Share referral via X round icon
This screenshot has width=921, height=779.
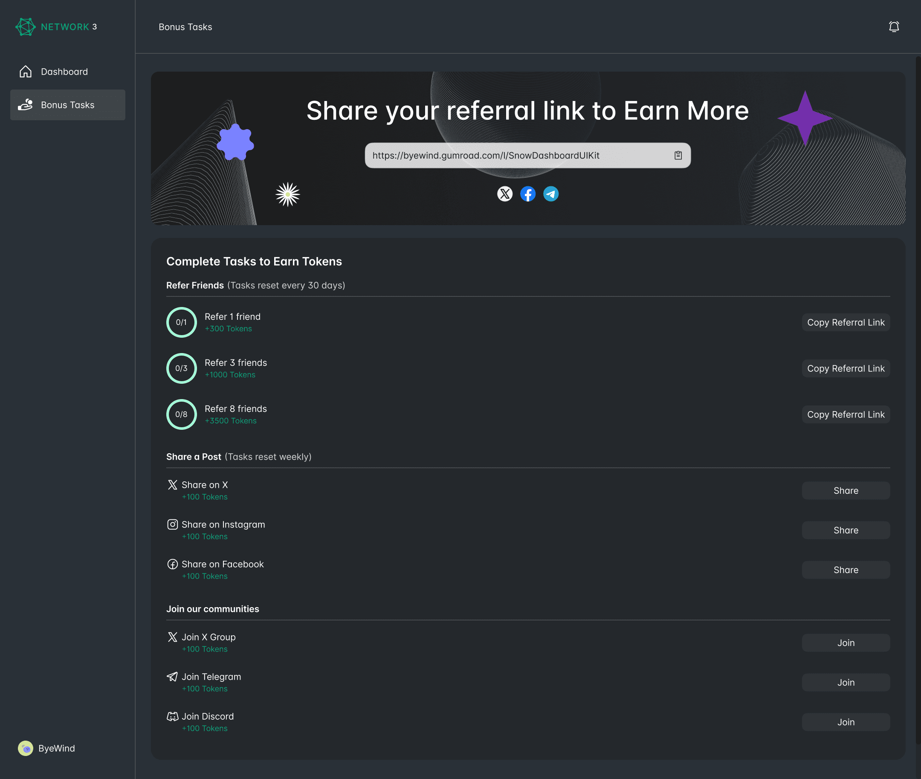(x=505, y=194)
